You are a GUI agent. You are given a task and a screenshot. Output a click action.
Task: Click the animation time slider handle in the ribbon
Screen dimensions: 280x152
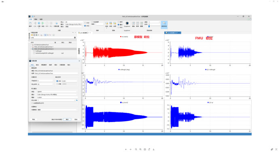[149, 26]
